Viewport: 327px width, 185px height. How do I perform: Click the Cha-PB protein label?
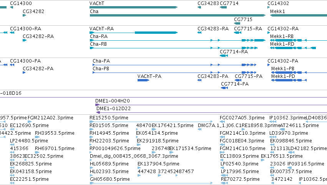[101, 69]
